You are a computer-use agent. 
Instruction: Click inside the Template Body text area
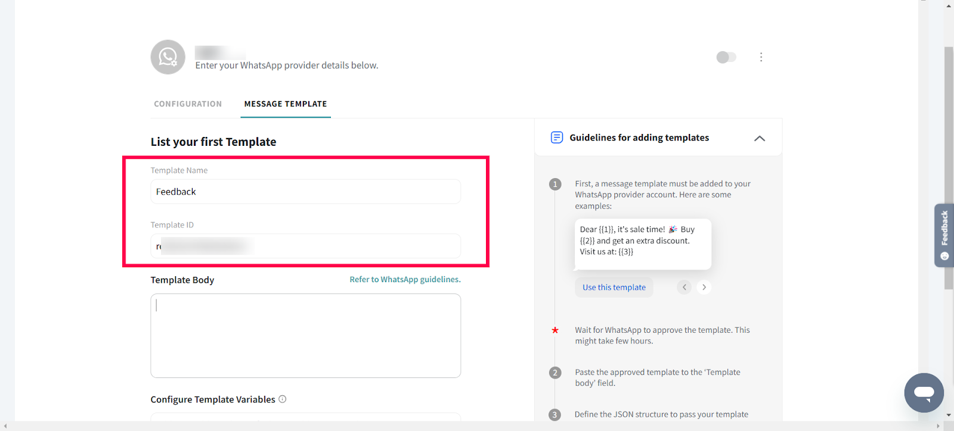click(305, 336)
